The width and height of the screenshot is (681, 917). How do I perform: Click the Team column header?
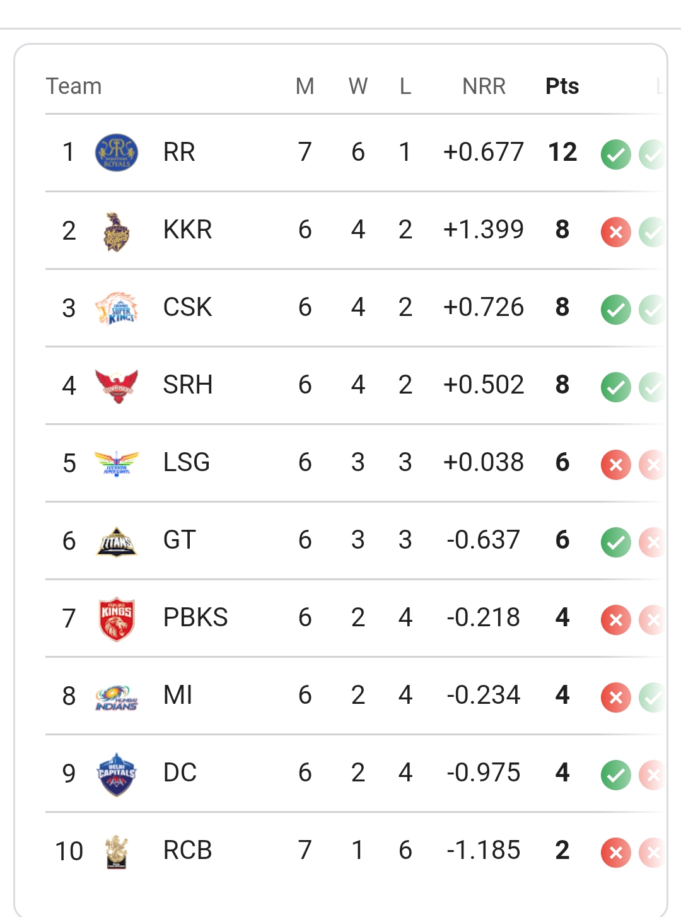[x=74, y=86]
